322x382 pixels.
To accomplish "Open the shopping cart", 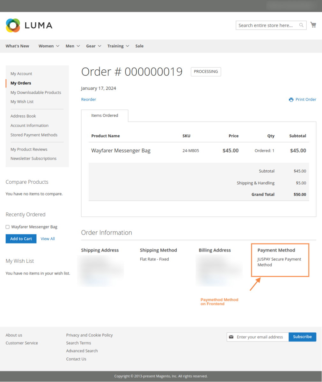I will coord(313,25).
